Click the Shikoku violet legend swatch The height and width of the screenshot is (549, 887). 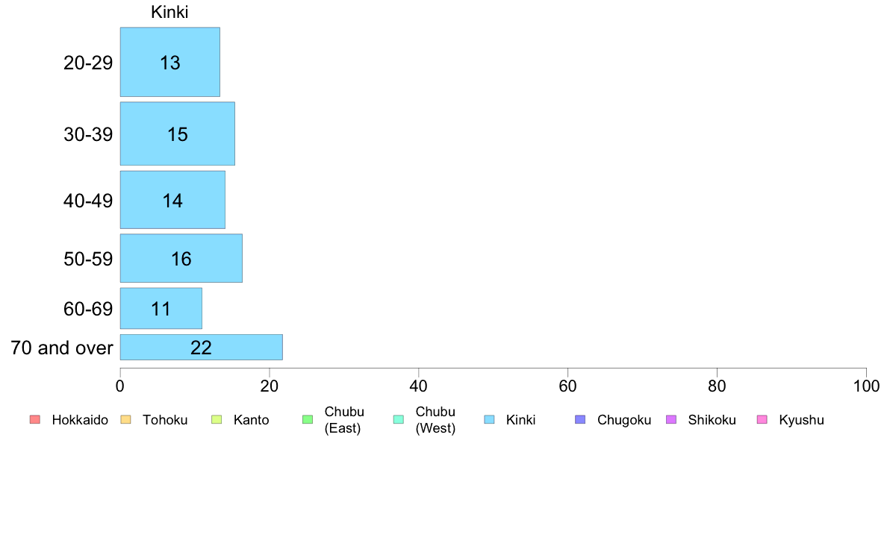pyautogui.click(x=671, y=419)
